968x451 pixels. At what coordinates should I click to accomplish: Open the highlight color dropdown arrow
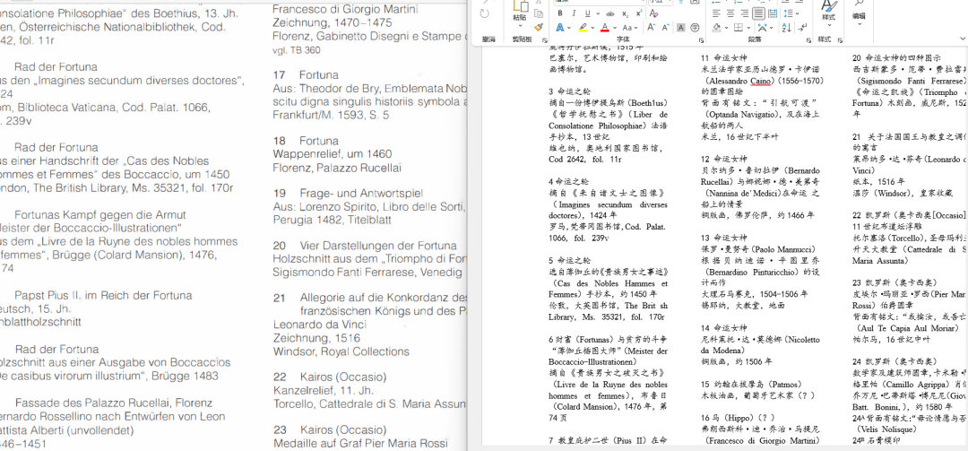point(592,28)
